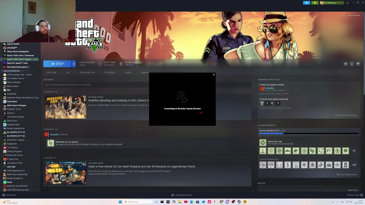
Task: Select NARAKA: BLADEPOINT in library
Action: point(17,186)
